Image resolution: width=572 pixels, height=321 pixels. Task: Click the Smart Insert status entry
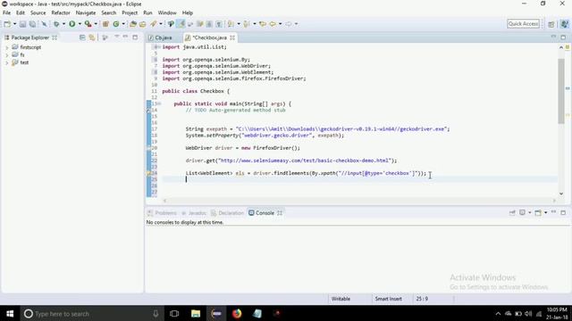pyautogui.click(x=388, y=299)
